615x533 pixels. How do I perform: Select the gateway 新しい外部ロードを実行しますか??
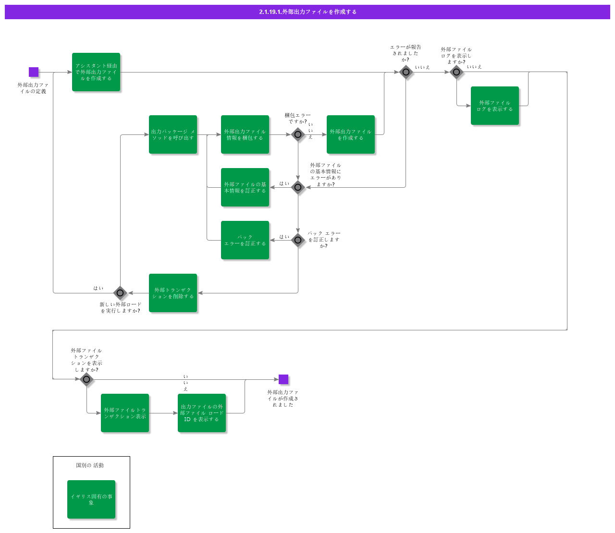[x=120, y=293]
